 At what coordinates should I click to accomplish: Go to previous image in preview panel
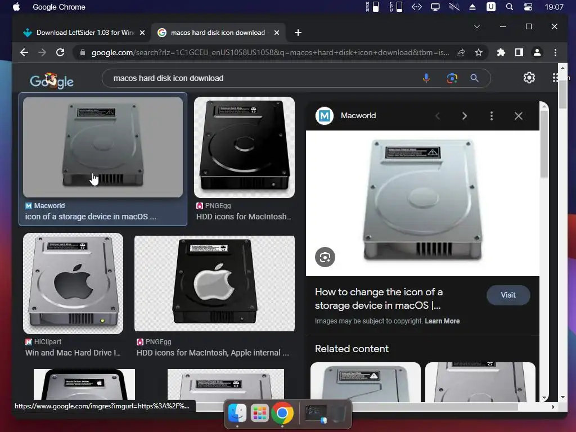coord(438,116)
